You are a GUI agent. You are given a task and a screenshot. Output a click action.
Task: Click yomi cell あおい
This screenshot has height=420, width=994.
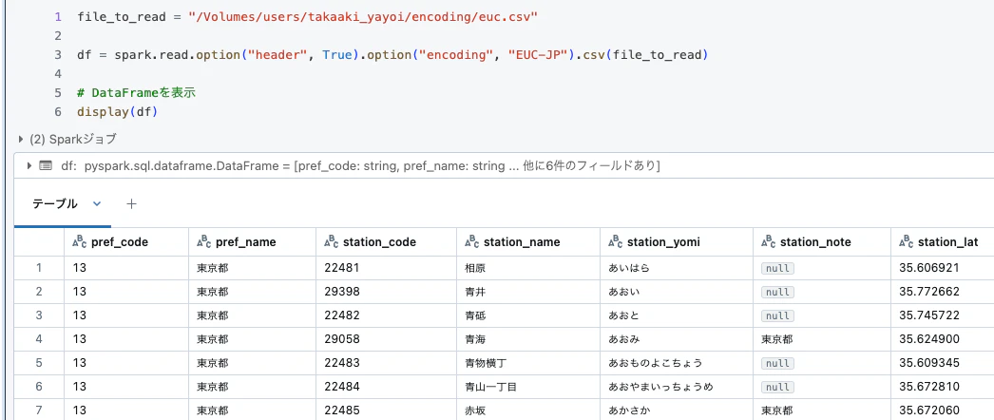pos(677,292)
